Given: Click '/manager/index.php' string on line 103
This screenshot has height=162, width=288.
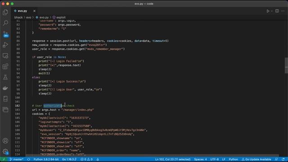Looking at the screenshot, I should [x=77, y=110].
